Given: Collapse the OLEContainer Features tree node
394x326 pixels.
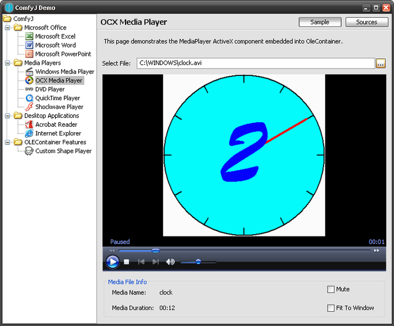Looking at the screenshot, I should [8, 142].
